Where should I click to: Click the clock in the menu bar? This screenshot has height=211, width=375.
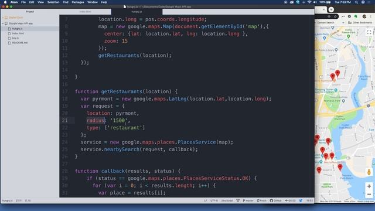coord(343,2)
